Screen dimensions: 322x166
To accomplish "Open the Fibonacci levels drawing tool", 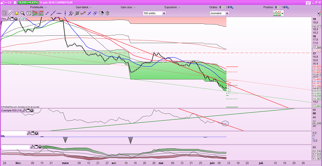I will tap(77, 13).
